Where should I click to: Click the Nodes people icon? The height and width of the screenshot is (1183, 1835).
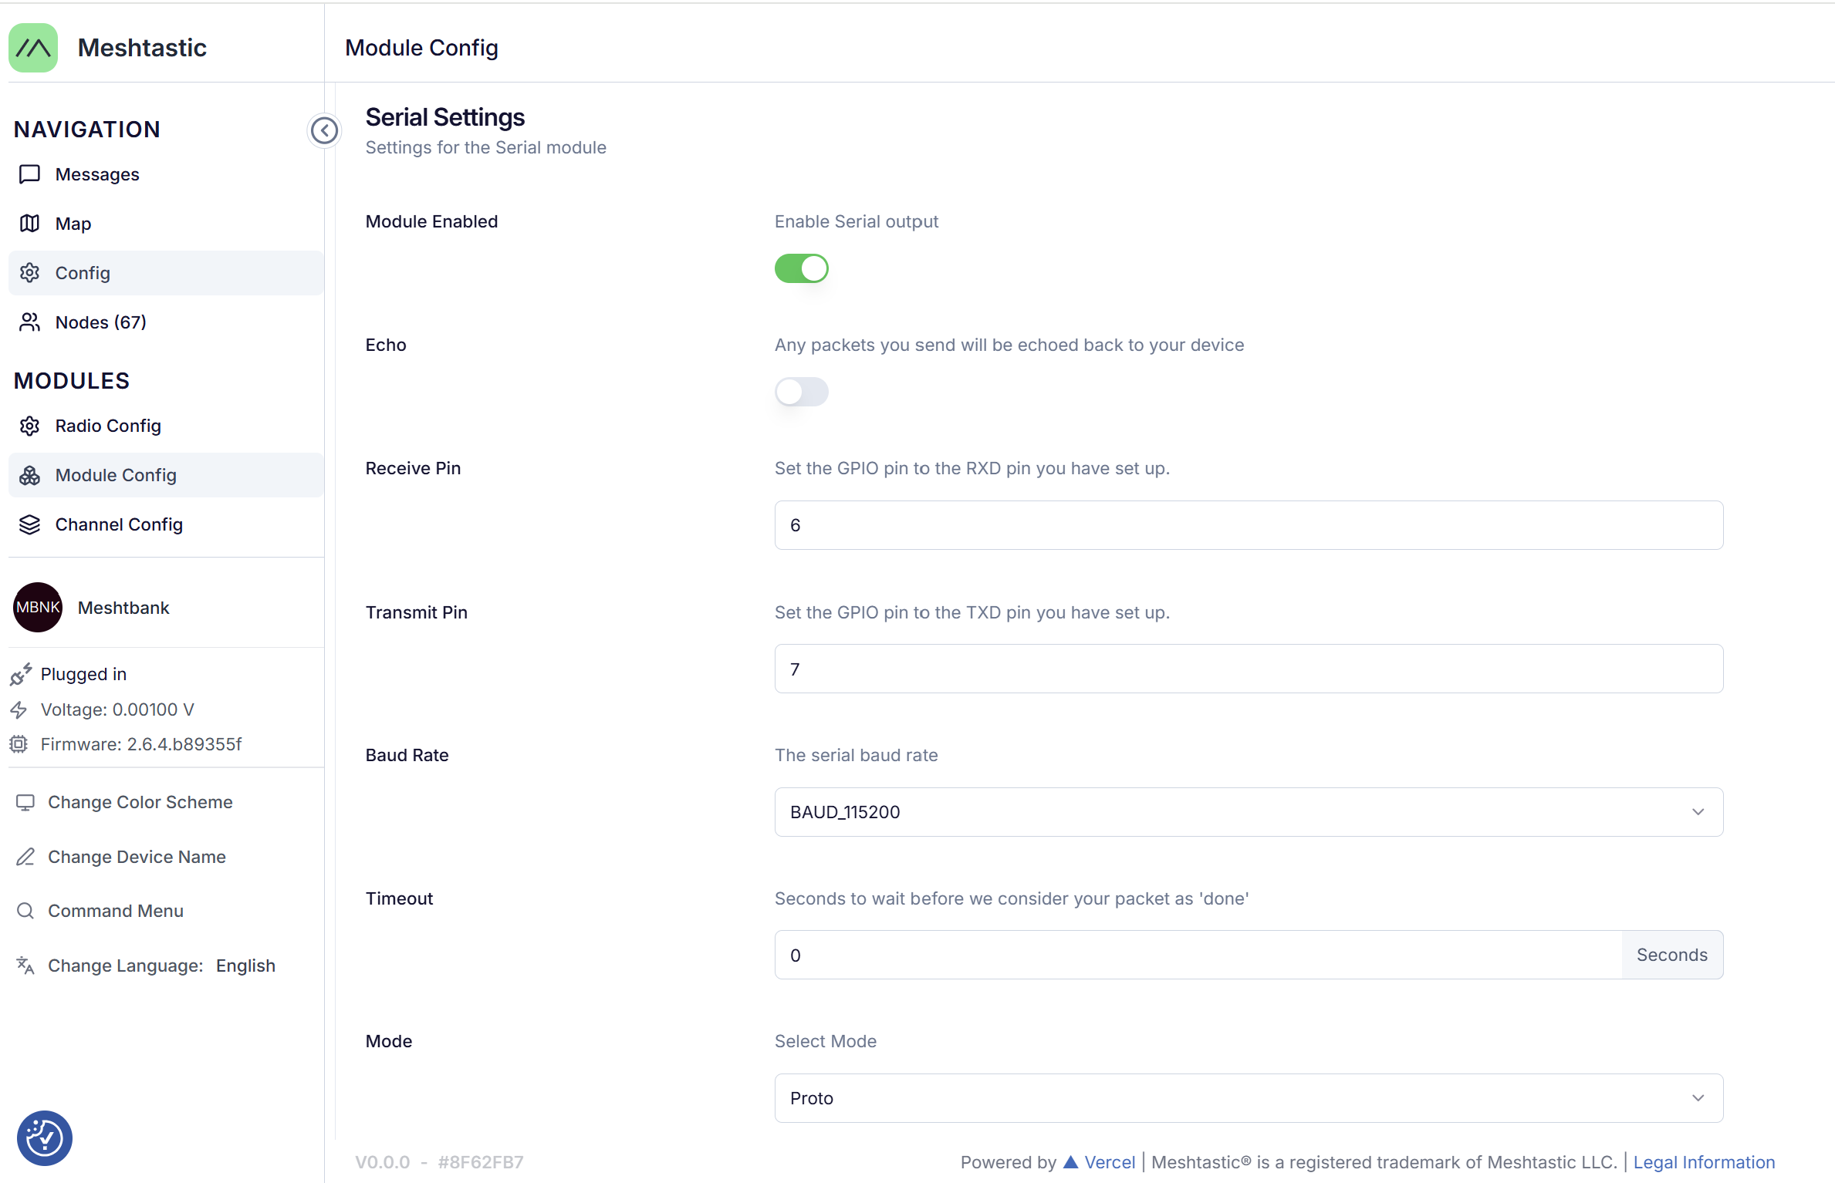click(x=29, y=322)
